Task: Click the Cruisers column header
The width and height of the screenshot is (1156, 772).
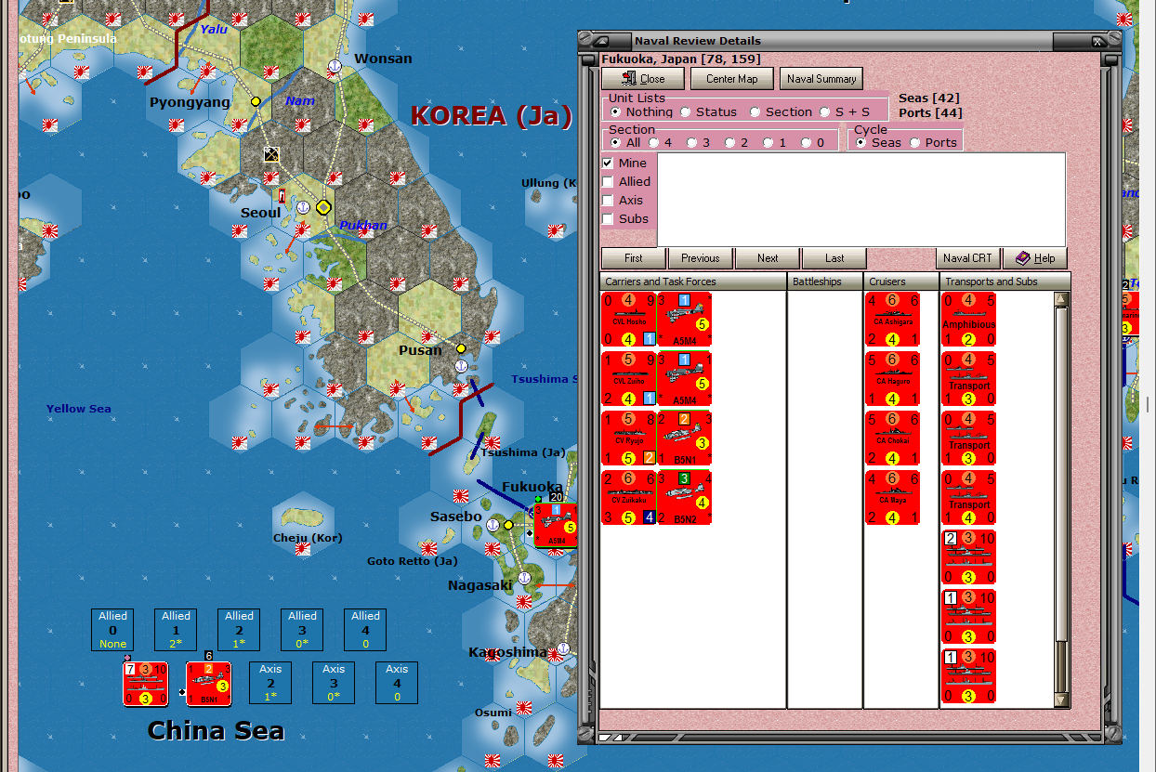Action: 901,281
